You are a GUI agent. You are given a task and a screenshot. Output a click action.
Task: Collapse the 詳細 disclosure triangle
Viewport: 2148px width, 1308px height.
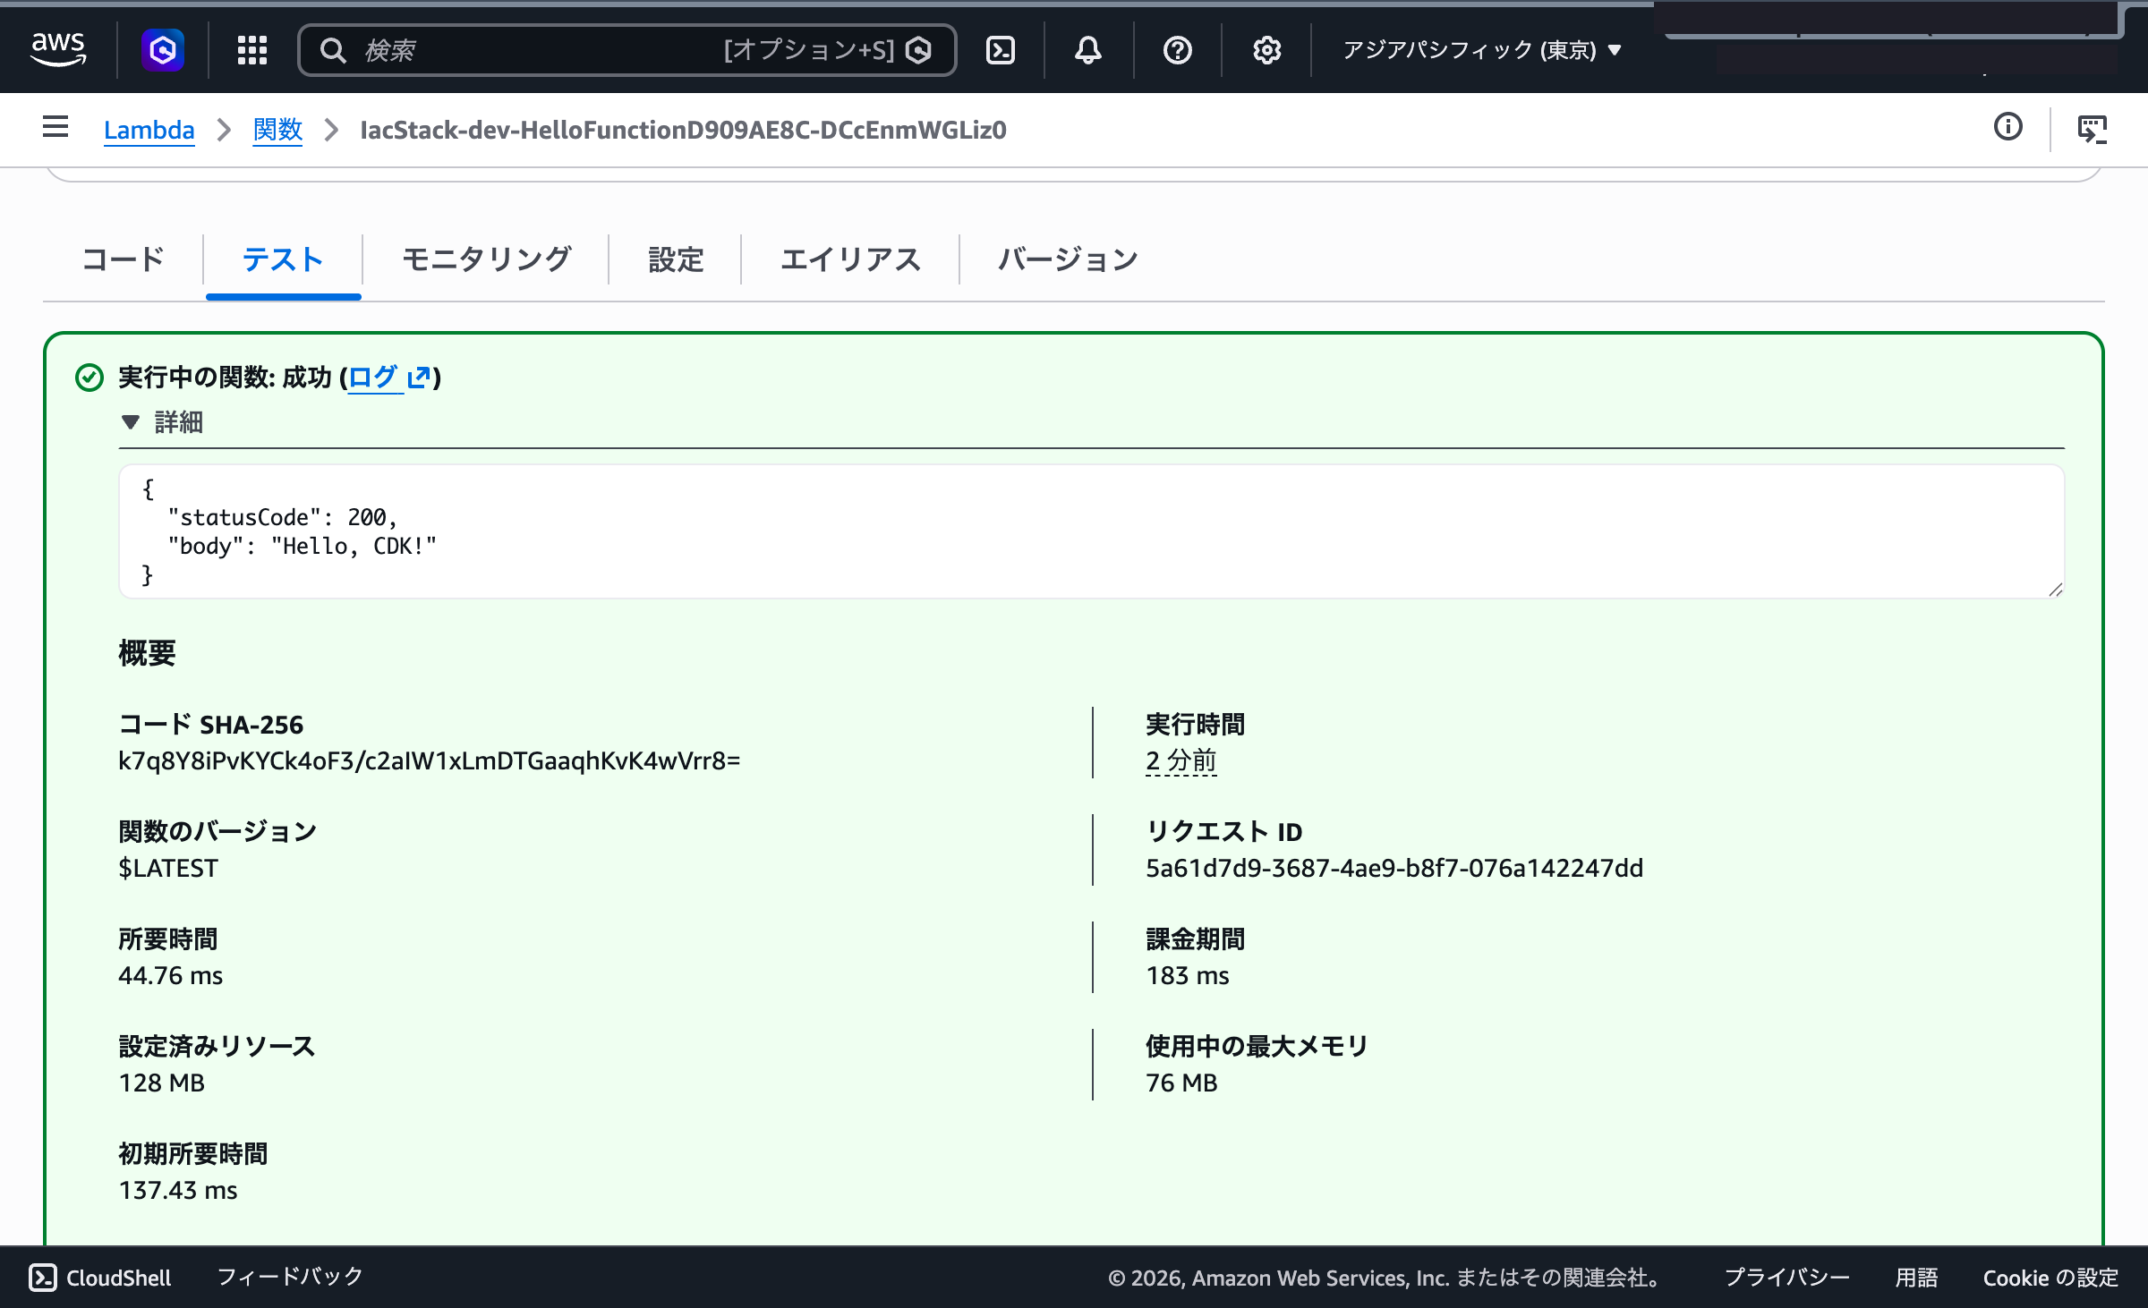[x=131, y=422]
